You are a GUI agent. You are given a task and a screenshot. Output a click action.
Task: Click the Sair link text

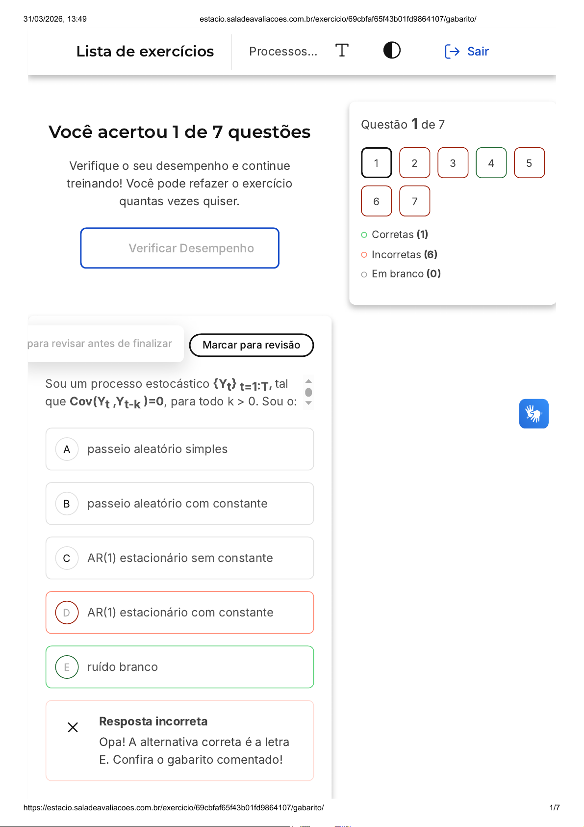click(x=478, y=52)
